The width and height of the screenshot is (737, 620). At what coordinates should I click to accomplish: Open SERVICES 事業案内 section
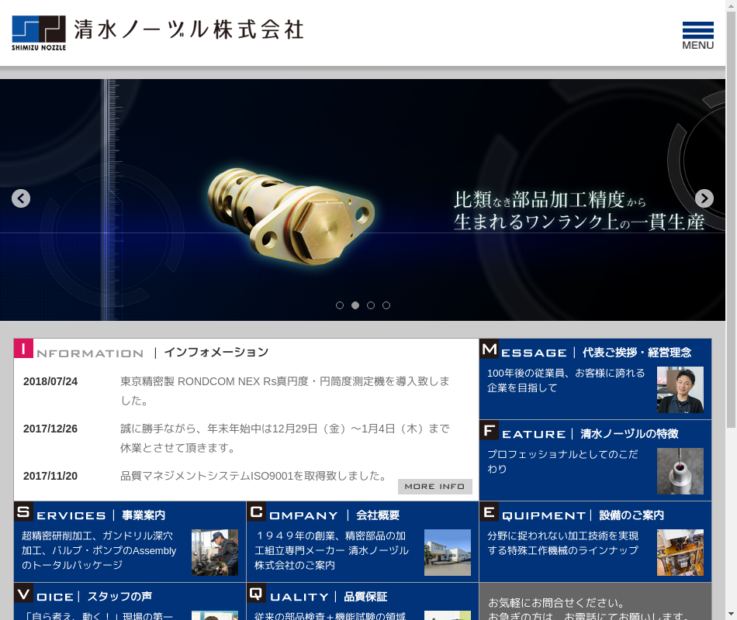101,515
